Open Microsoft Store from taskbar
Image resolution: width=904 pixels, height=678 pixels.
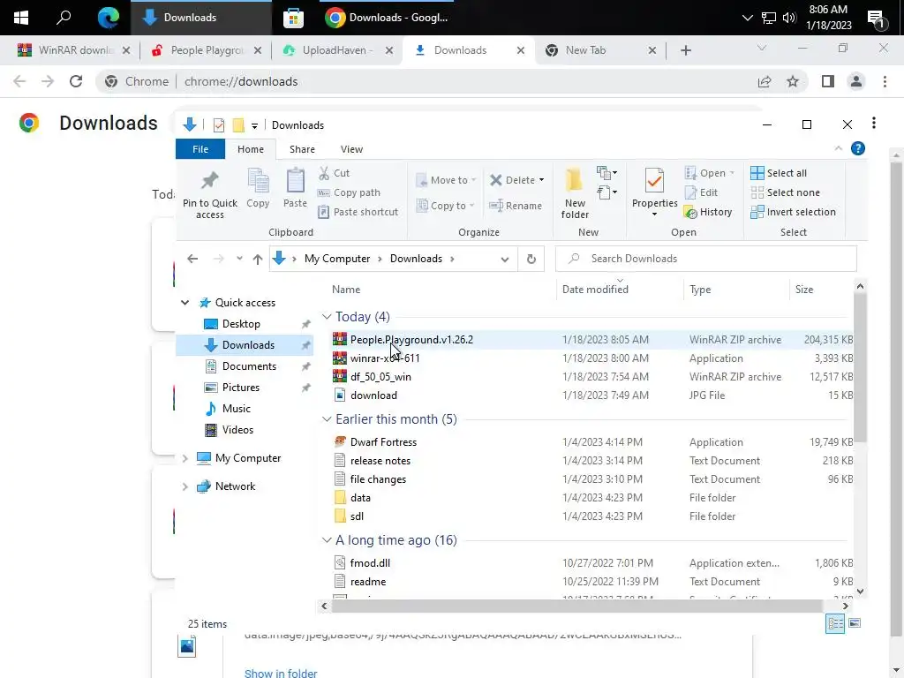point(293,18)
